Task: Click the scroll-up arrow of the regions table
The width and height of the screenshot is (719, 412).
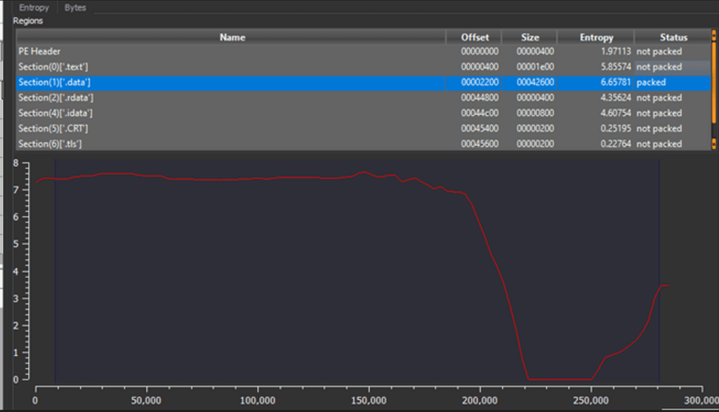Action: (x=714, y=34)
